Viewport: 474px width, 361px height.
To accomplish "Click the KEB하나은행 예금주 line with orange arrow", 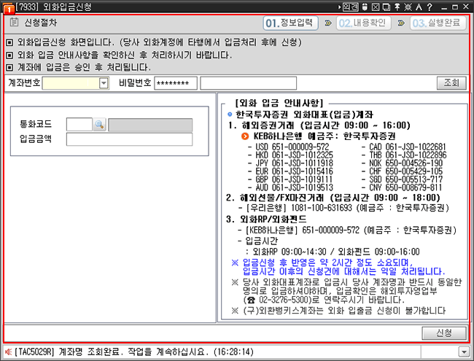I will (319, 136).
